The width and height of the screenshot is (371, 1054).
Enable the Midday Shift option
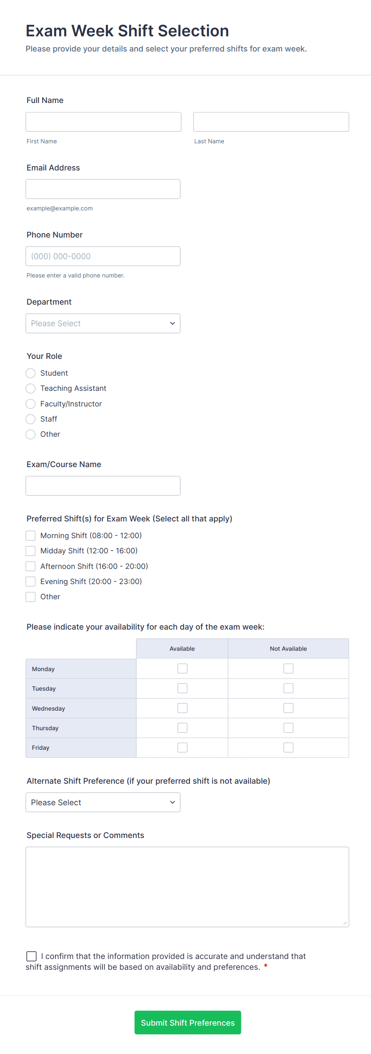tap(31, 551)
